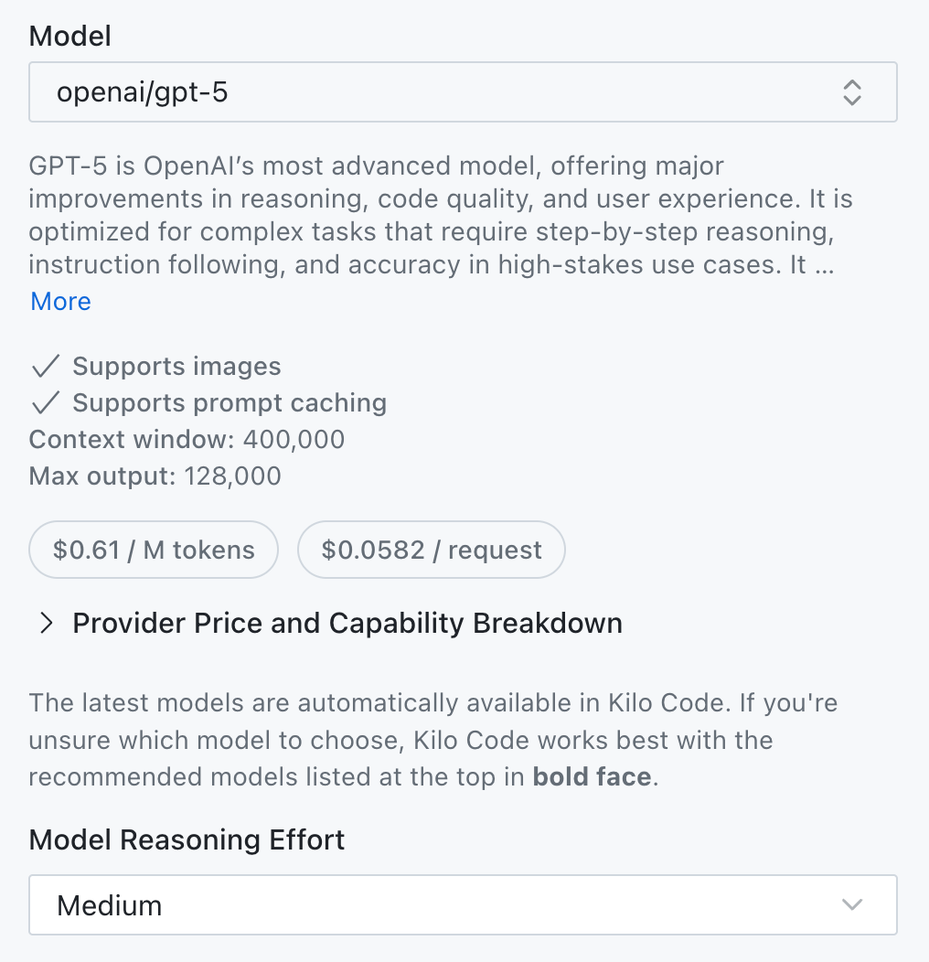929x962 pixels.
Task: Click the Supports prompt caching text label
Action: click(230, 403)
